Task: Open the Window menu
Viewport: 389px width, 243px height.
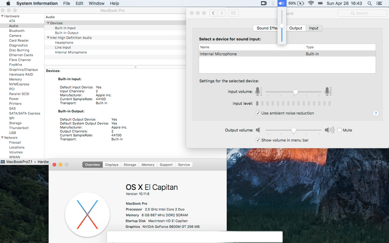Action: coord(96,3)
